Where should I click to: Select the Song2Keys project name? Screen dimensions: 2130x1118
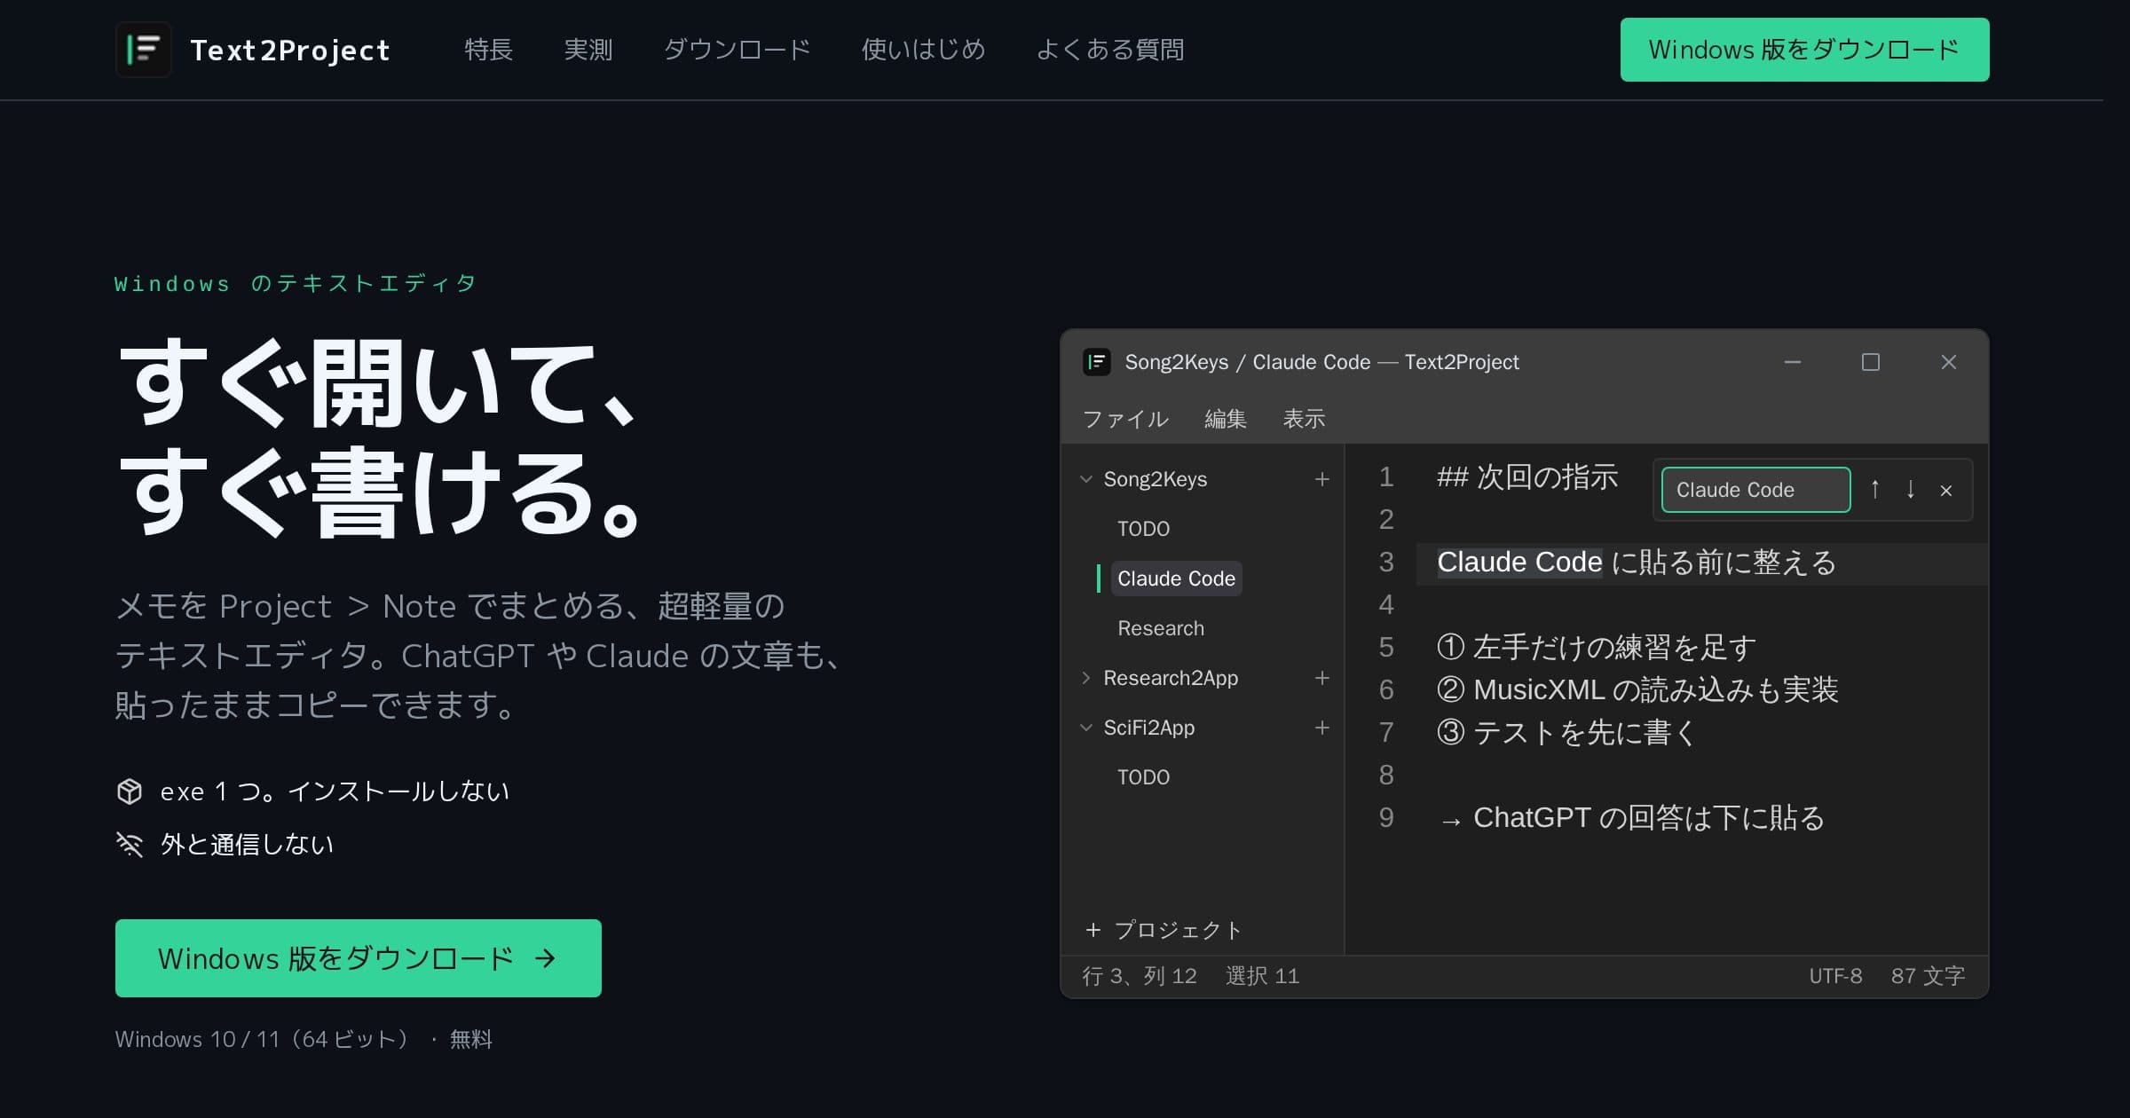coord(1156,479)
